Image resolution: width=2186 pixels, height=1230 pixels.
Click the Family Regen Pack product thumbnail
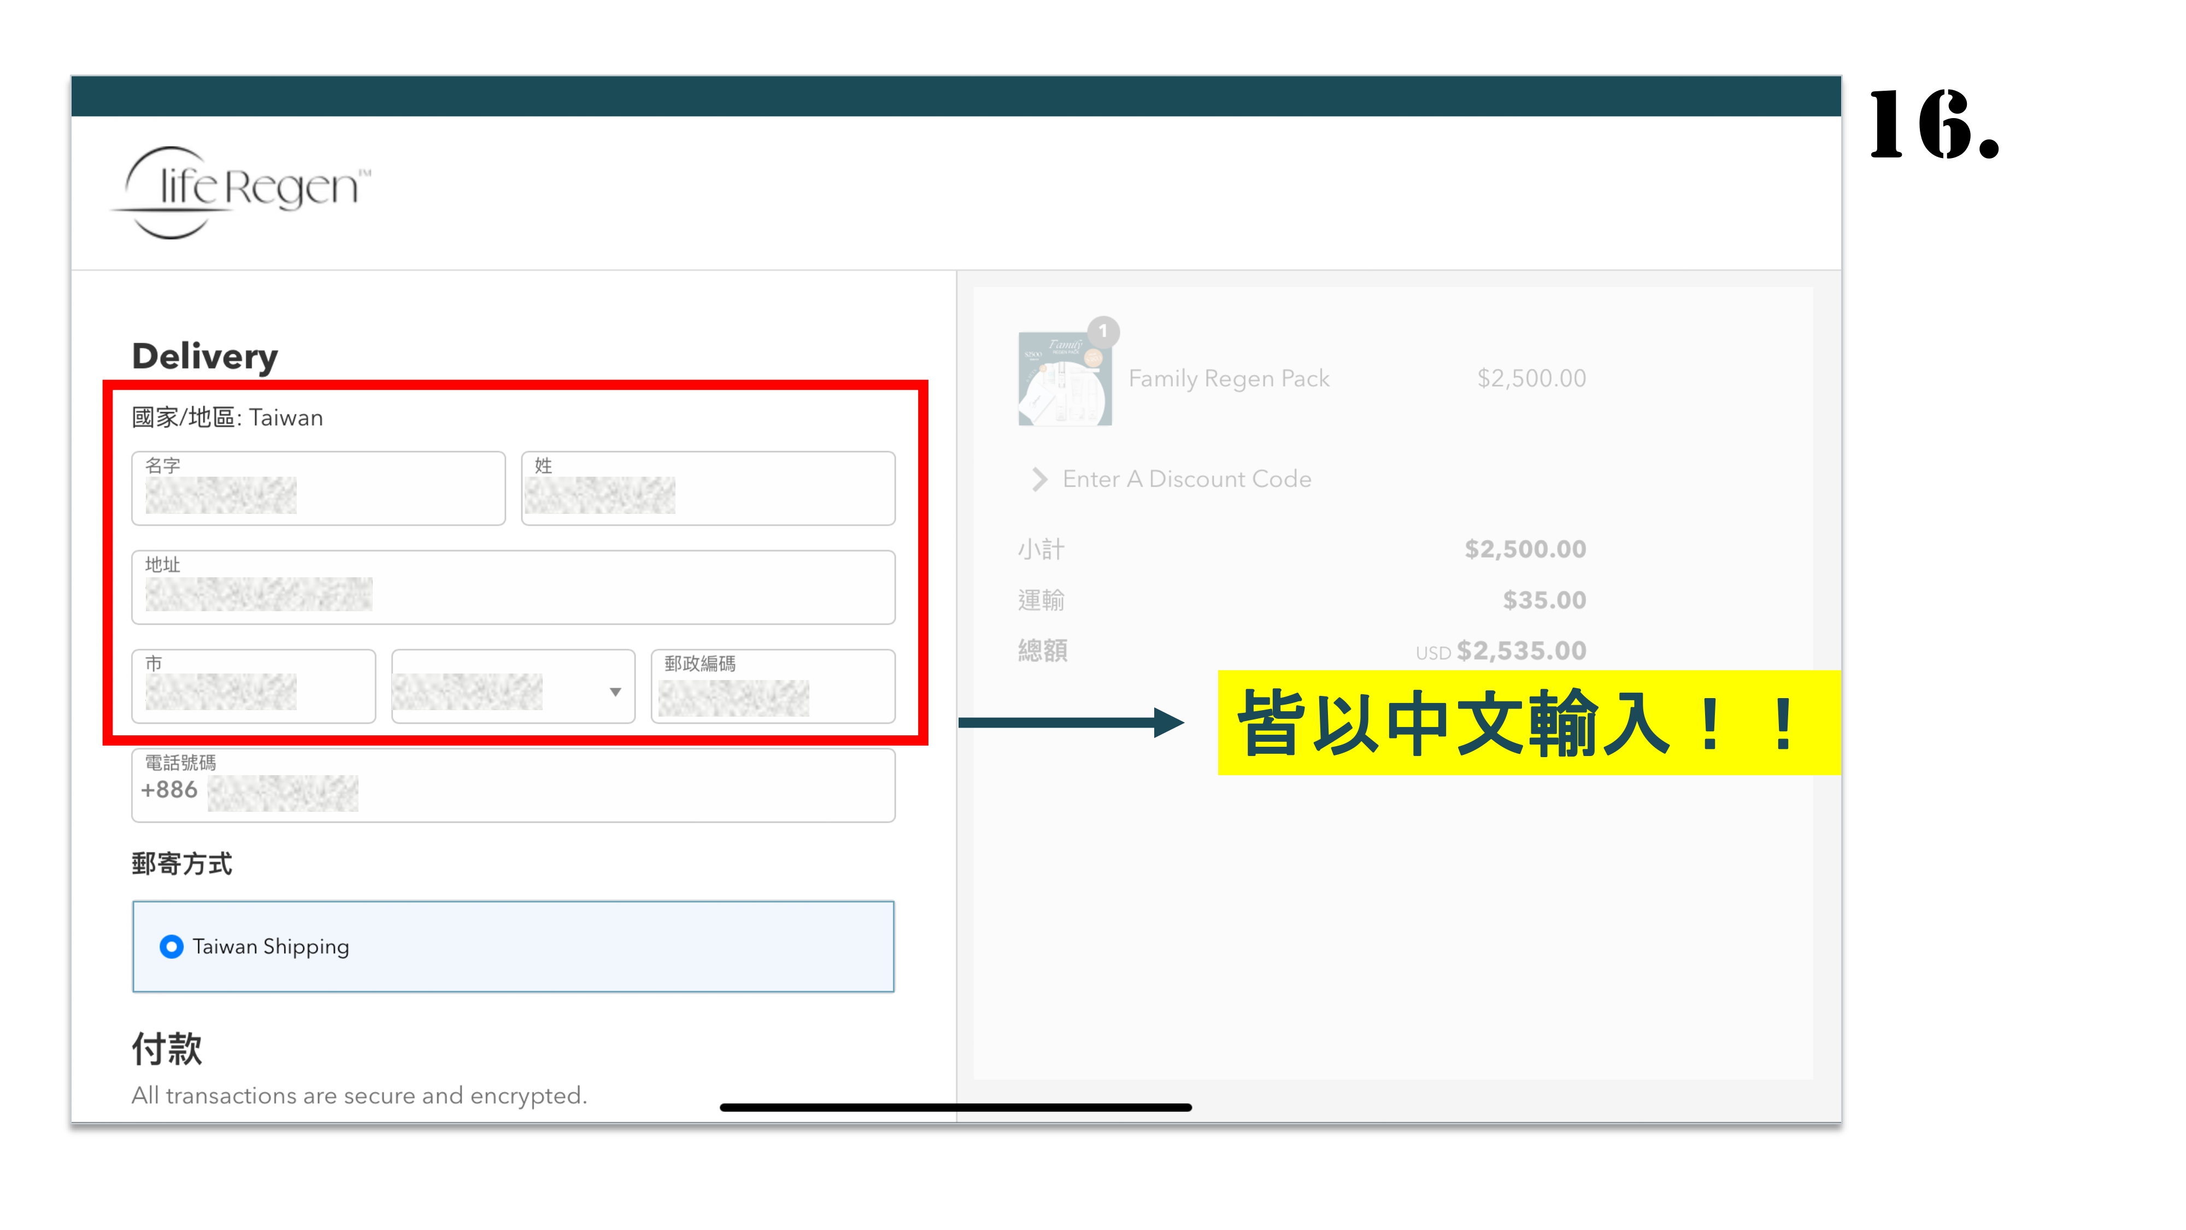coord(1065,379)
